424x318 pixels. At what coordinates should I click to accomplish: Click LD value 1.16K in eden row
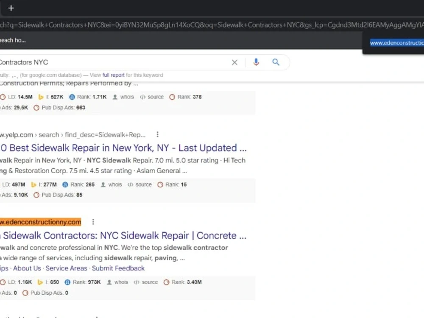point(25,282)
